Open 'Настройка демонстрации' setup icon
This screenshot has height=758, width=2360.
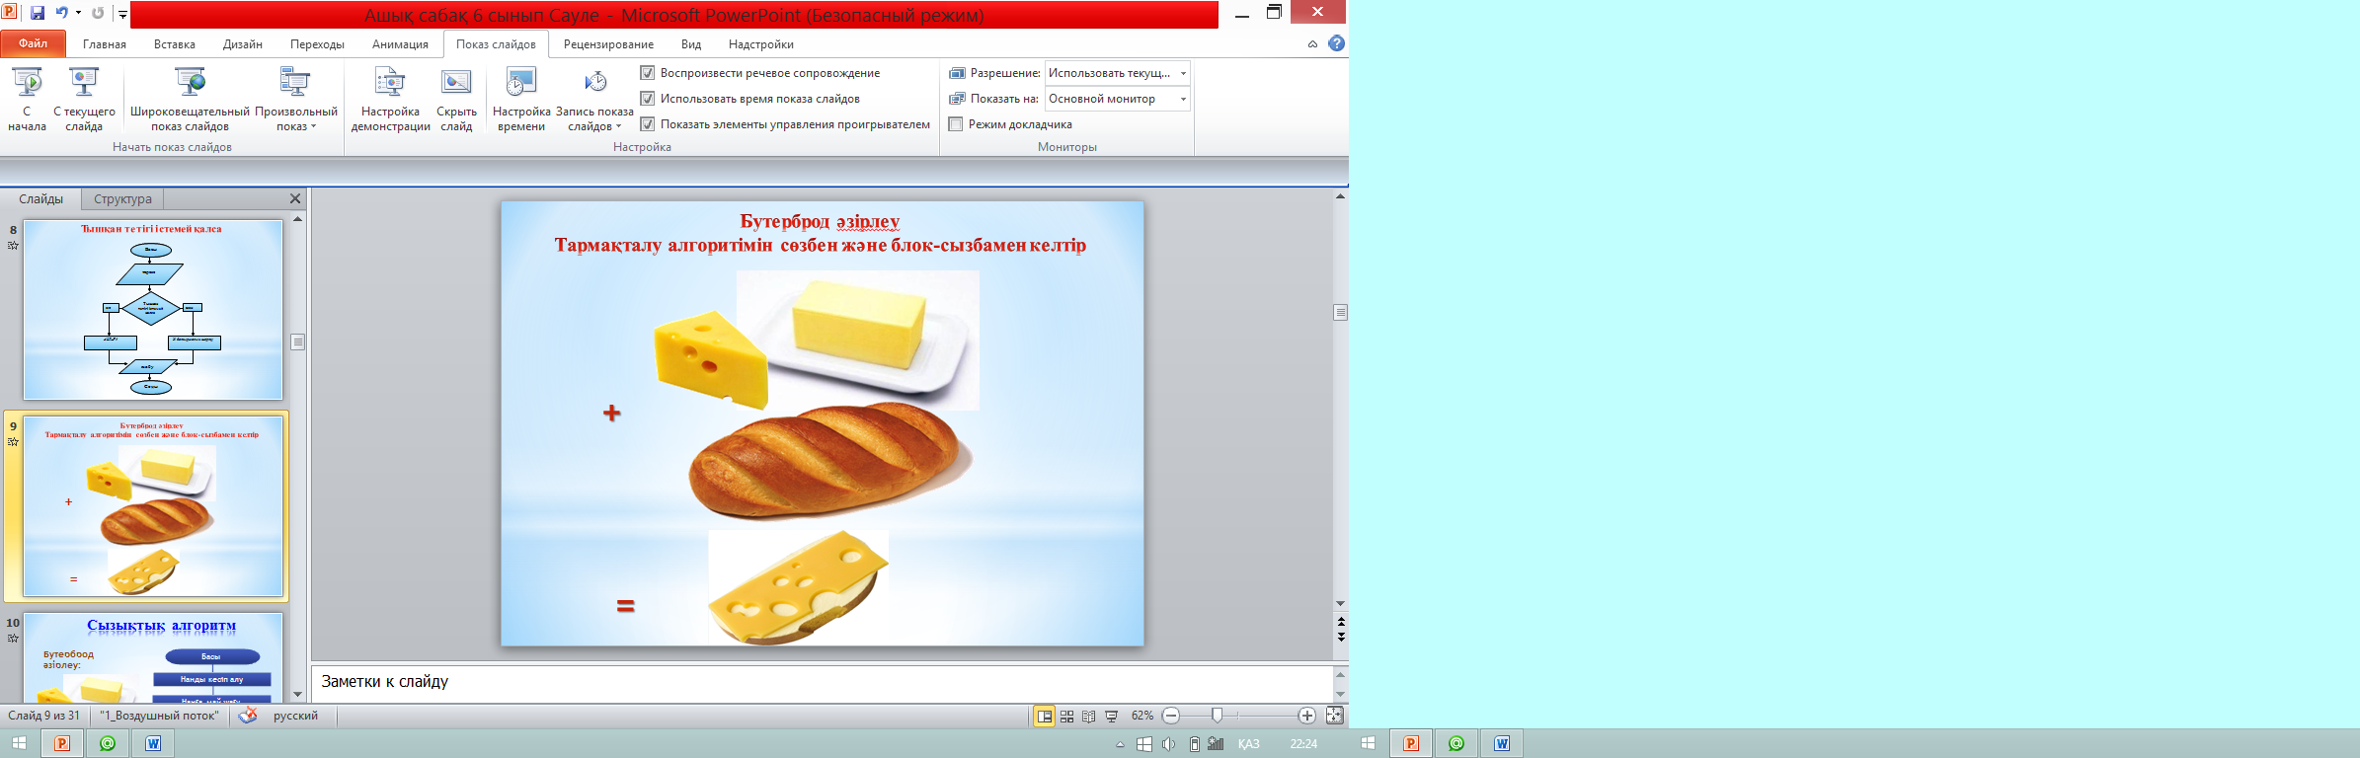coord(390,82)
